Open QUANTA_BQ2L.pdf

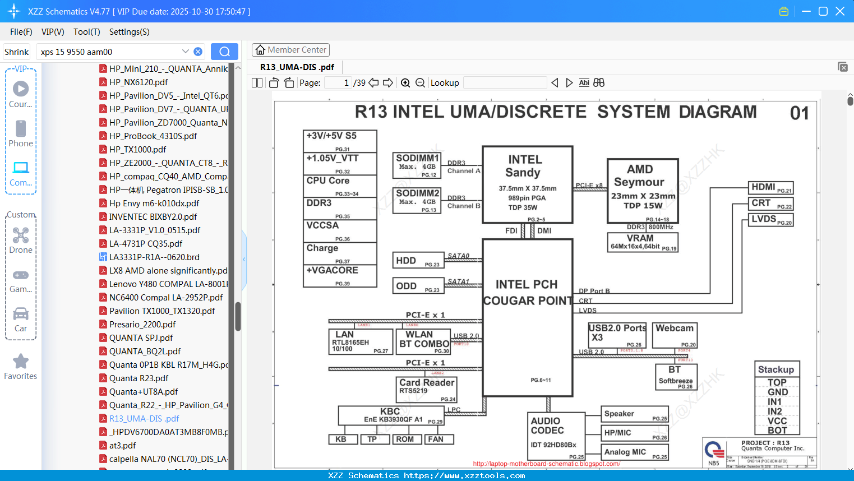pos(145,351)
